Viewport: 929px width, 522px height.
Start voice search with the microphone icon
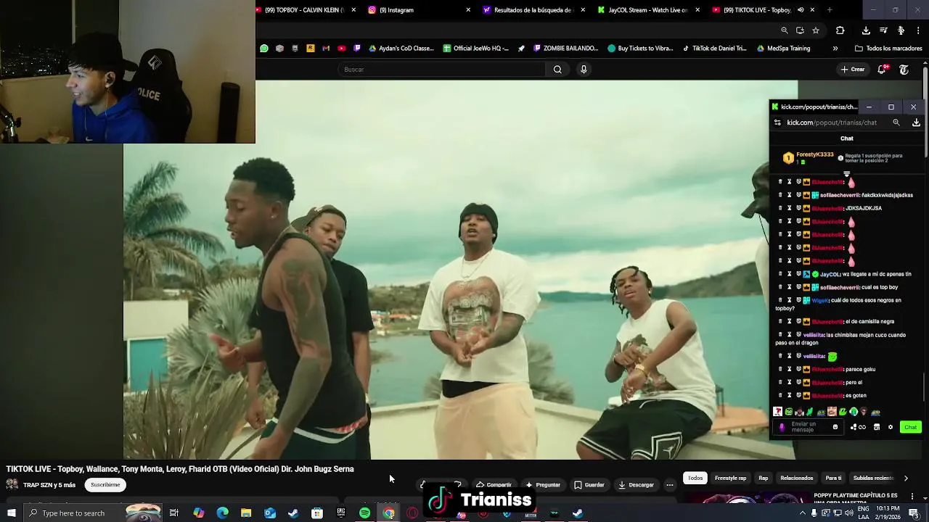[584, 70]
